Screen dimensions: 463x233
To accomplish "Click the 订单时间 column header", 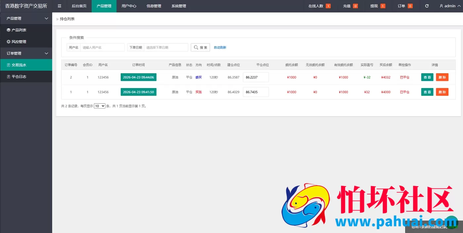I will 139,65.
